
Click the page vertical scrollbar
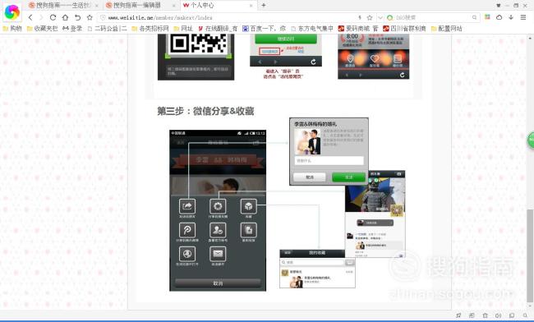tap(530, 255)
